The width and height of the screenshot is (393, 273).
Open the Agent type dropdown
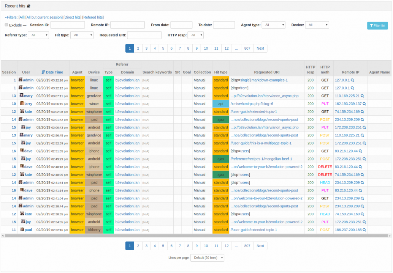273,25
